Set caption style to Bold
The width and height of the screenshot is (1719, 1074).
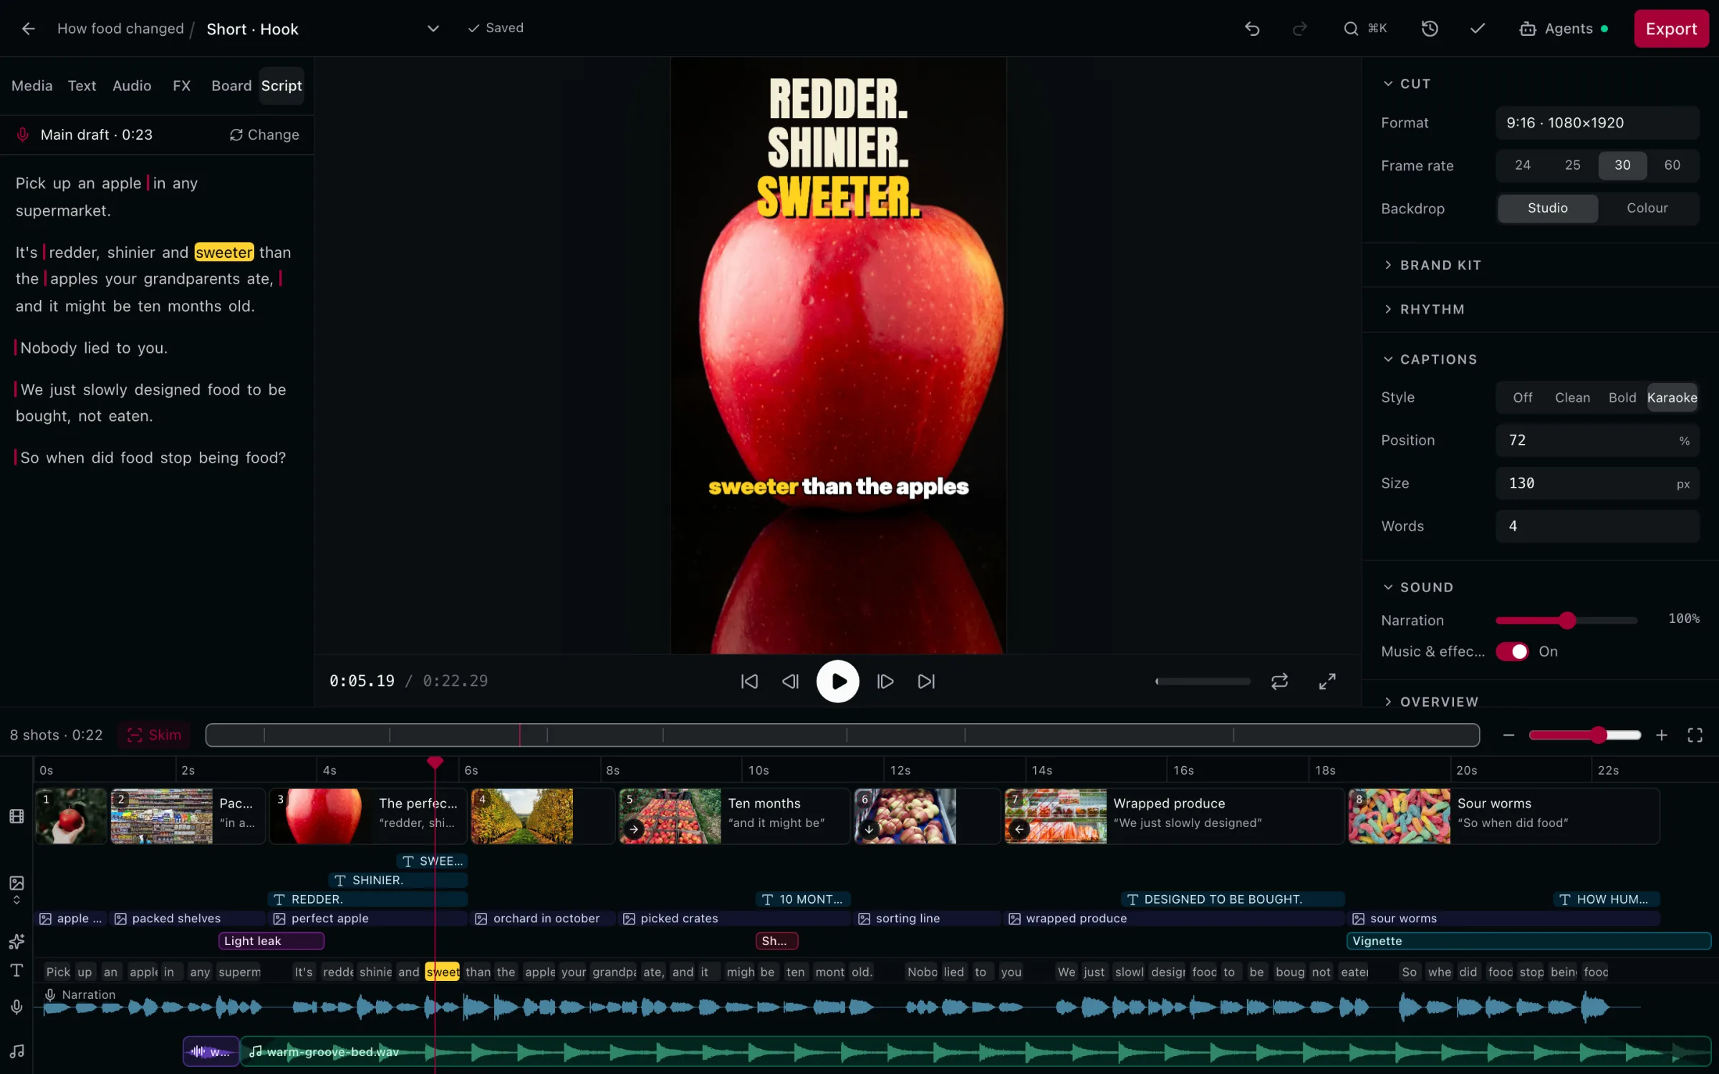click(x=1622, y=397)
